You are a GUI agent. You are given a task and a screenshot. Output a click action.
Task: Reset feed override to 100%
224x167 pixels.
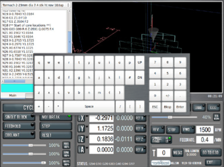[x=66, y=145]
